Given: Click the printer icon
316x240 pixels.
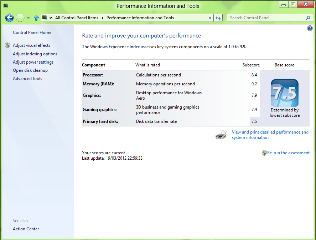Looking at the screenshot, I should coord(221,135).
